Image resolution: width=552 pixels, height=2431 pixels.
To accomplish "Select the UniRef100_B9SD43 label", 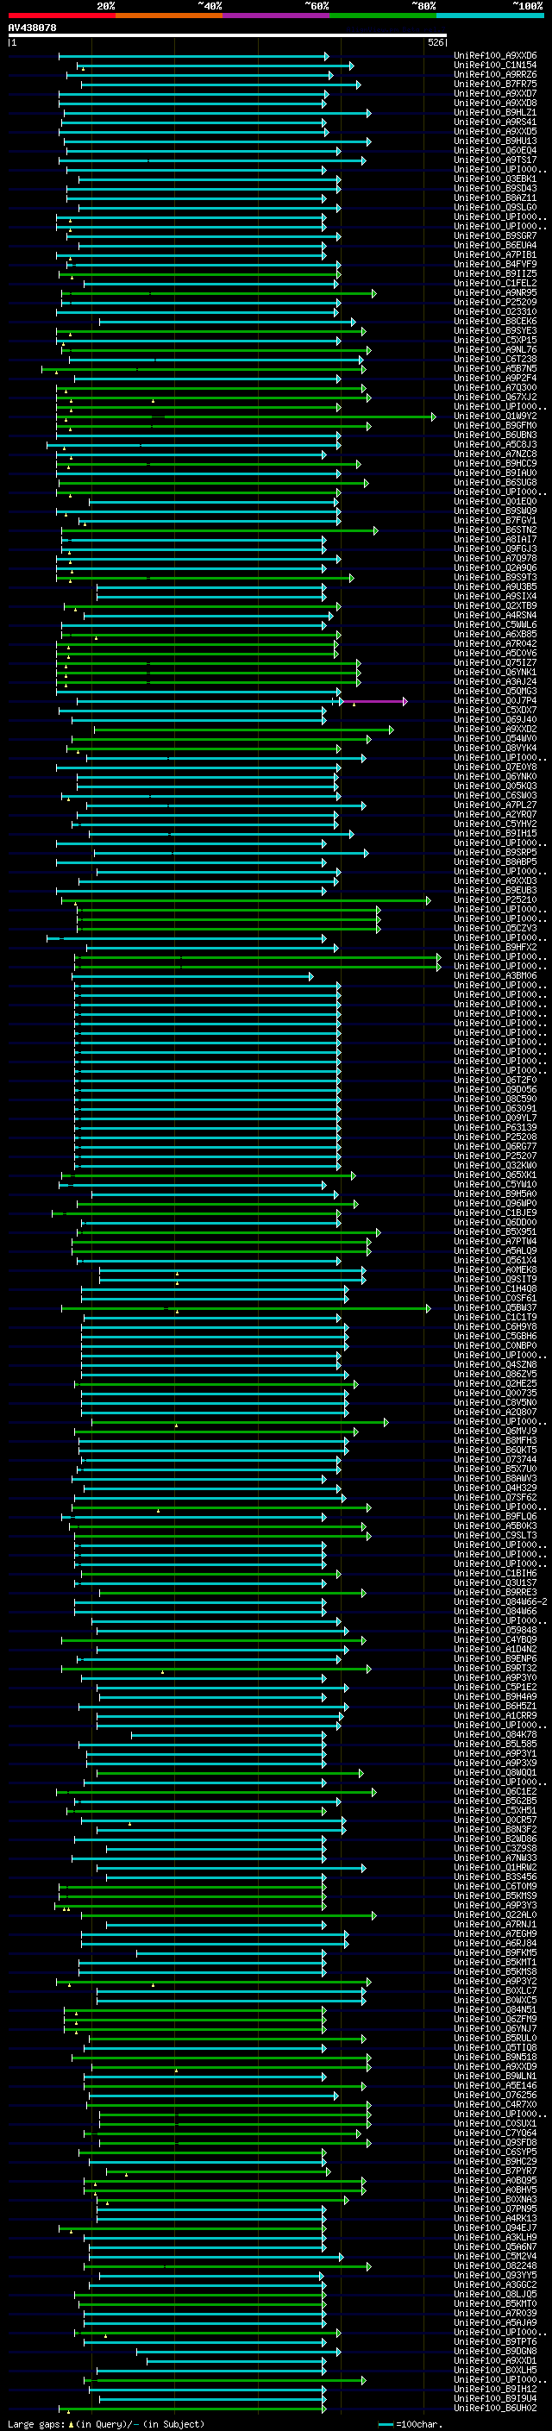I will click(495, 189).
